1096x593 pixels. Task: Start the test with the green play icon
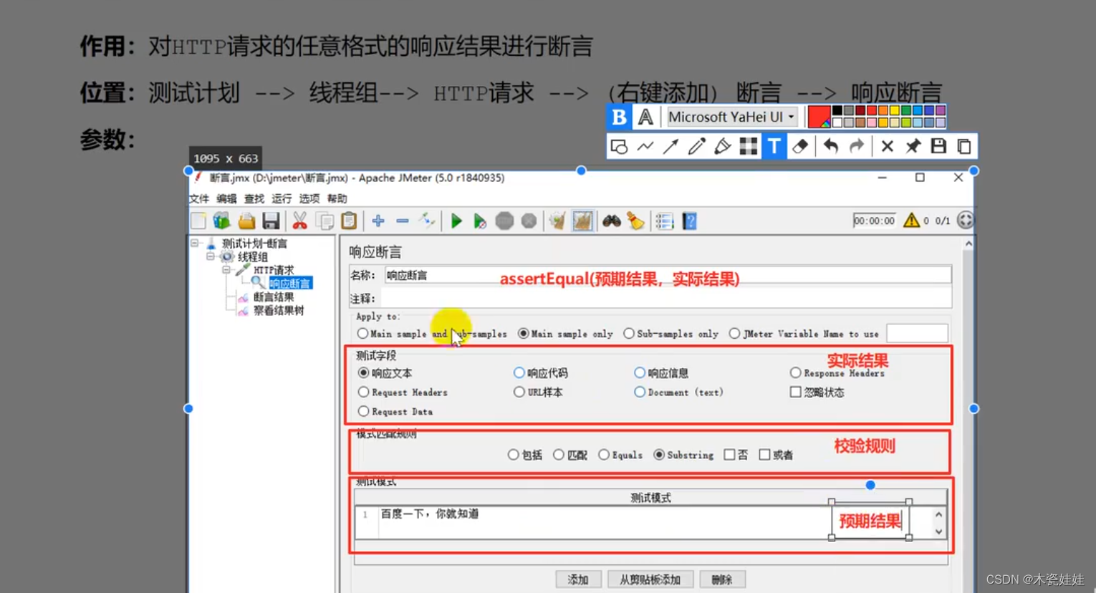(x=456, y=221)
